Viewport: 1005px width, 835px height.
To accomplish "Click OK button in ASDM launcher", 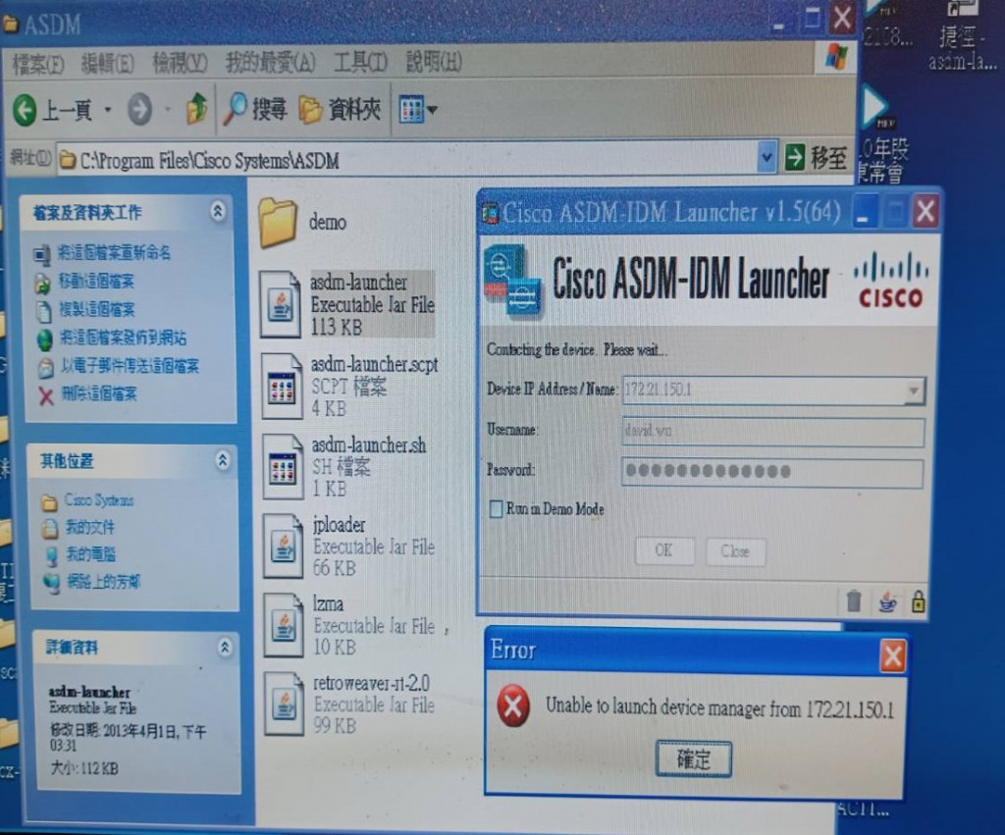I will [x=664, y=550].
